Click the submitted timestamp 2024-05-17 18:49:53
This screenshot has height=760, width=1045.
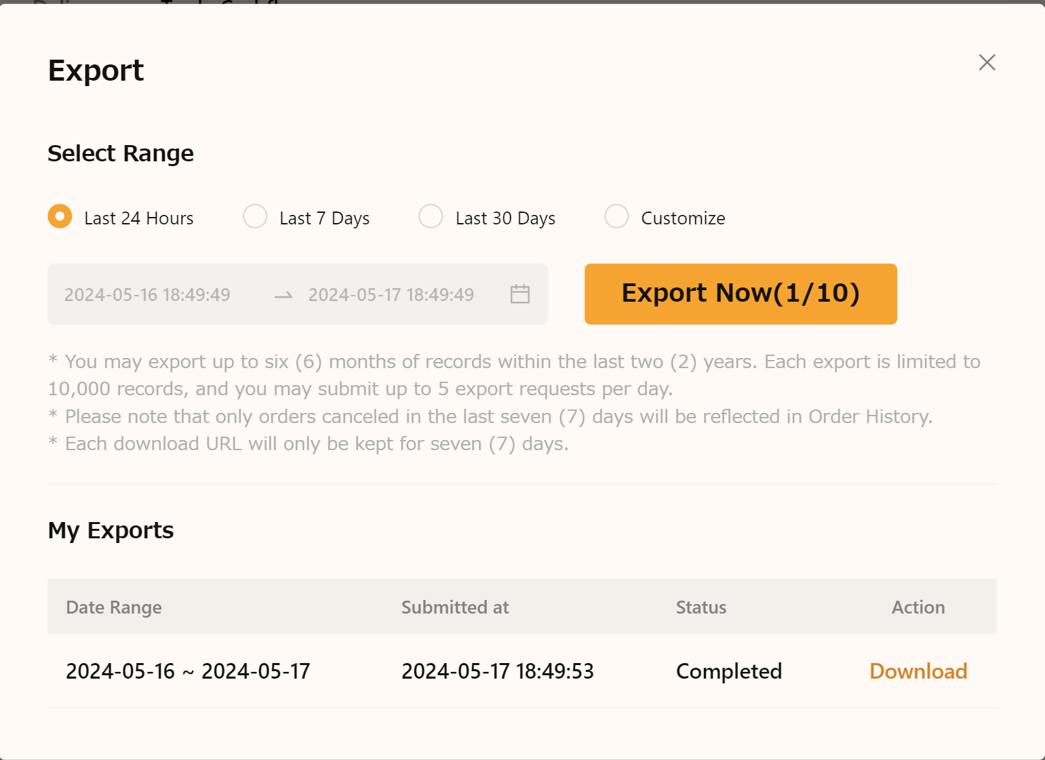click(498, 671)
